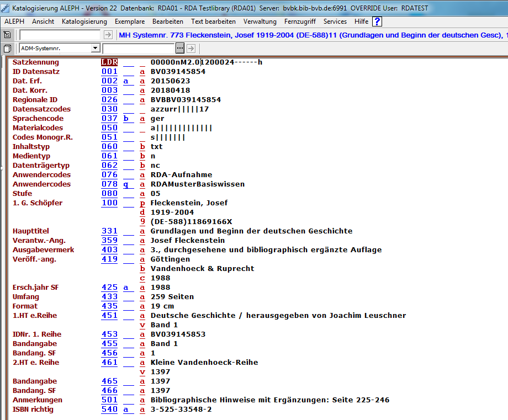
Task: Select the LDR tag of Satzkennung
Action: click(x=109, y=62)
